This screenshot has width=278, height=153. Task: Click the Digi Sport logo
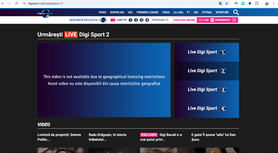[45, 14]
